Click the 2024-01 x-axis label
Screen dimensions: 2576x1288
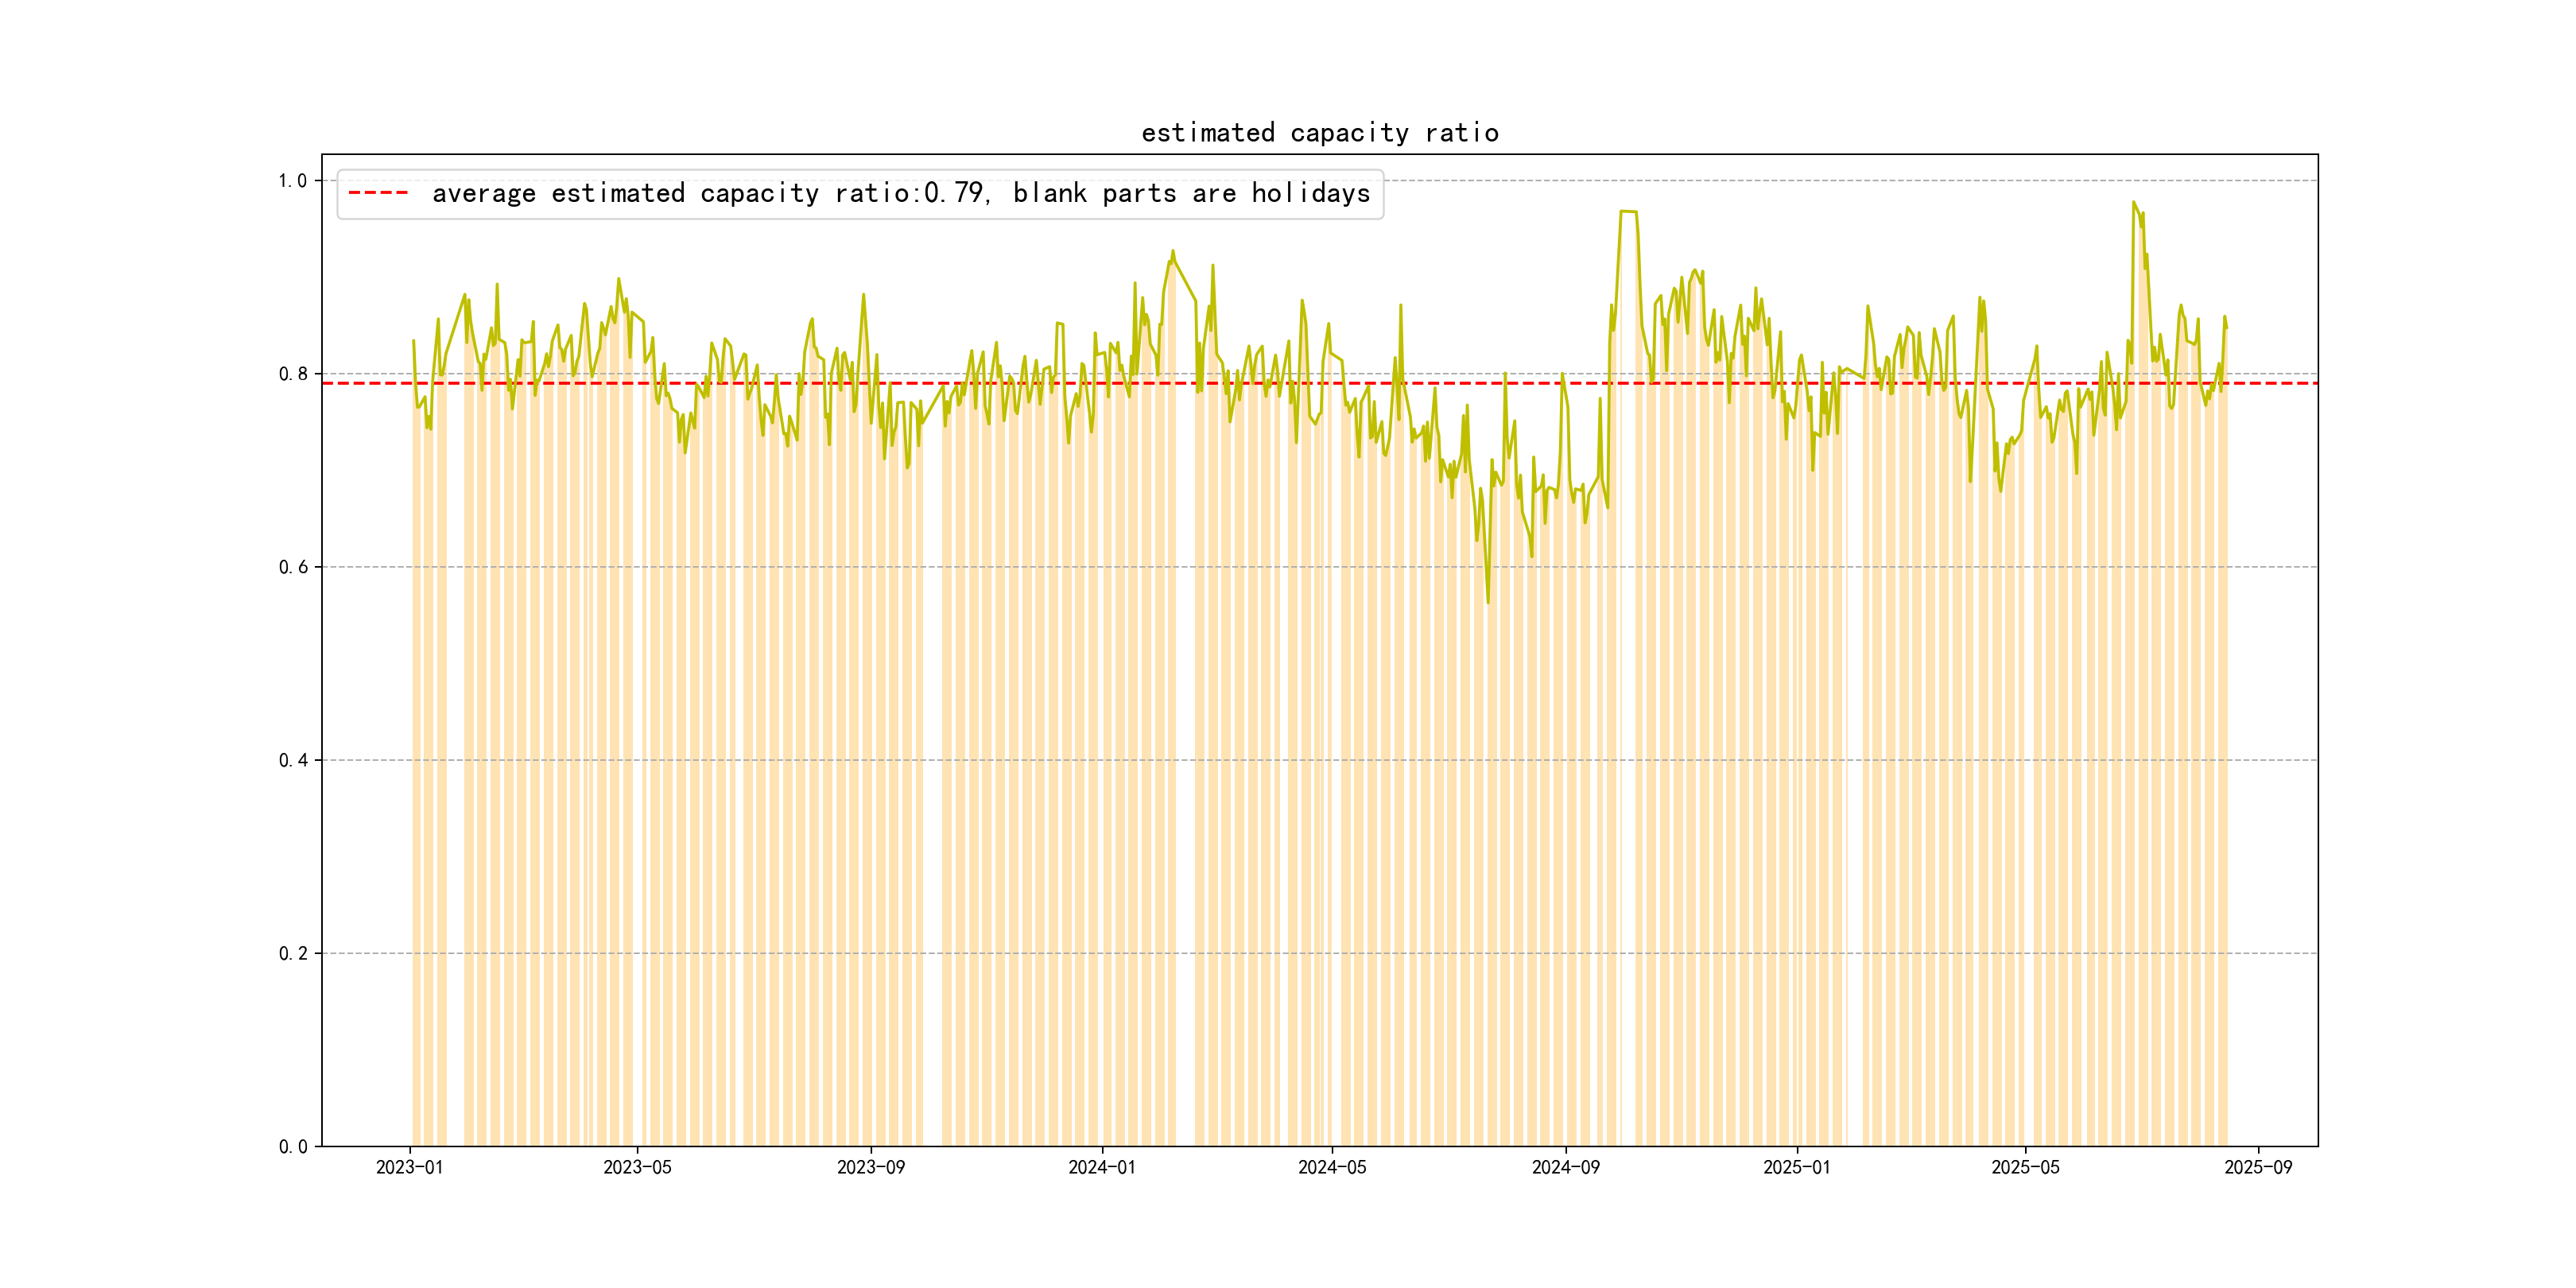tap(1101, 1167)
